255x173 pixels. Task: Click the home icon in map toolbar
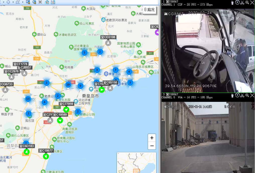47,2
